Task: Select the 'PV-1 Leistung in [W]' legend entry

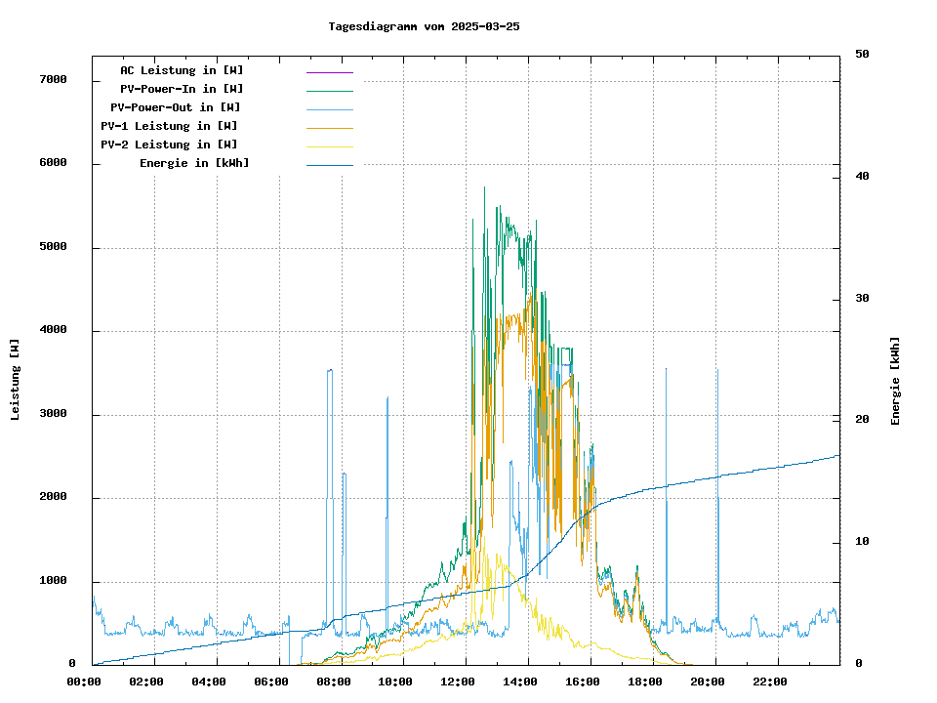Action: (x=169, y=126)
